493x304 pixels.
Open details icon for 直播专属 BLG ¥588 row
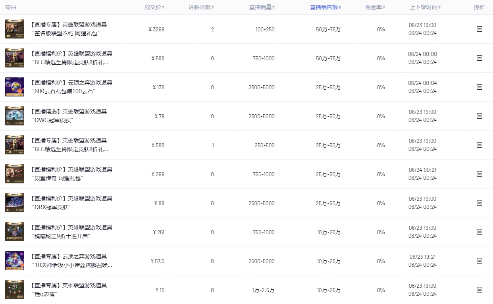[479, 145]
